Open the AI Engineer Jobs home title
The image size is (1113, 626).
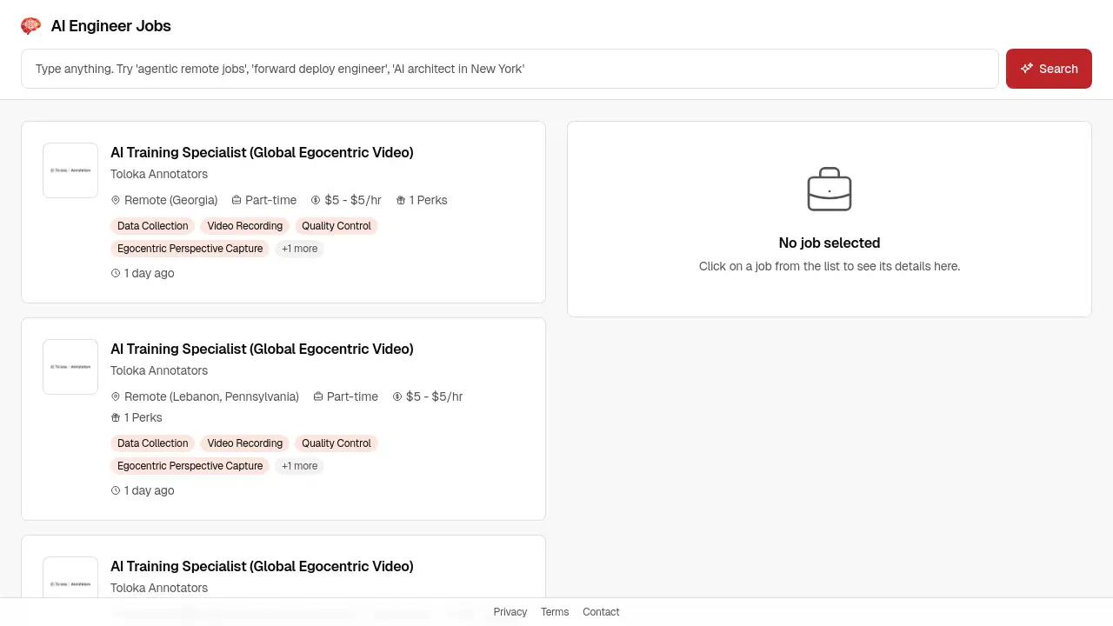(x=110, y=26)
